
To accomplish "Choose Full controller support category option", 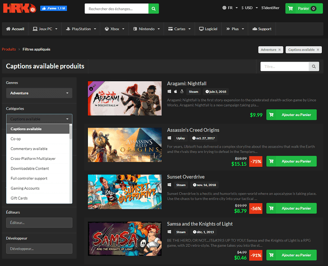I will (29, 178).
